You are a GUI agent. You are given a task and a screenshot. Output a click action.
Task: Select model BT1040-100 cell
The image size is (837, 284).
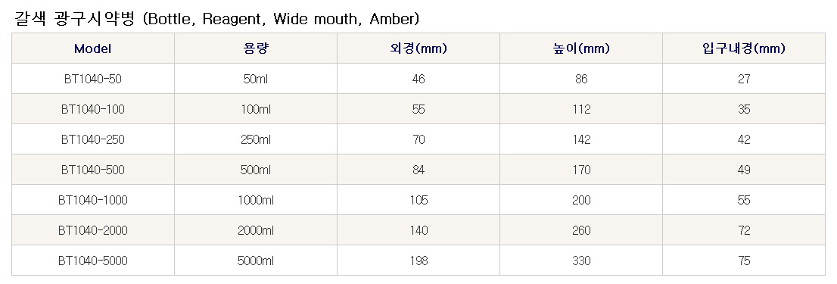[x=93, y=110]
